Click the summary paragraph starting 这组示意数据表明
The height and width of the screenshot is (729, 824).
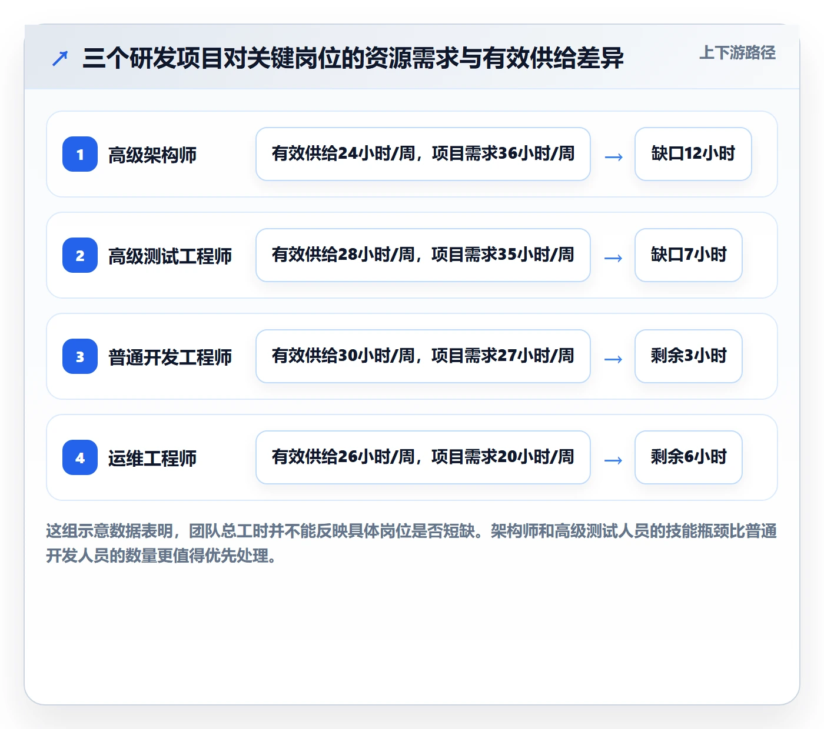point(411,543)
